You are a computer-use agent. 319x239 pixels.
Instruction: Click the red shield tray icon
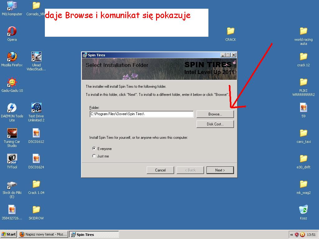[x=297, y=235]
